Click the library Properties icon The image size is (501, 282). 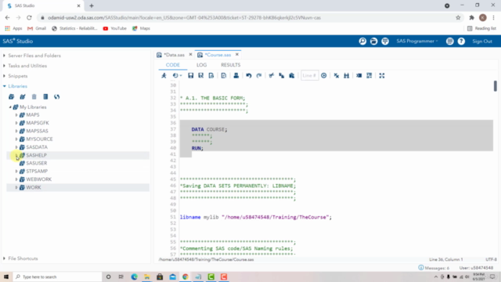click(45, 96)
